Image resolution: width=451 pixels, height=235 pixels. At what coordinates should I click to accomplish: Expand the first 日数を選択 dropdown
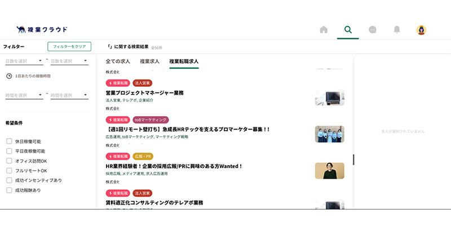[24, 61]
